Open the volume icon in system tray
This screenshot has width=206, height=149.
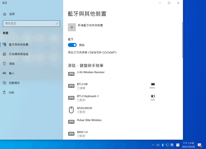click(x=158, y=145)
